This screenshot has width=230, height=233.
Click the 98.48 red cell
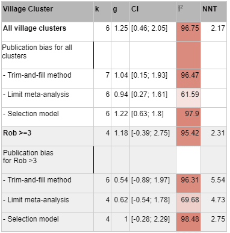coord(188,222)
